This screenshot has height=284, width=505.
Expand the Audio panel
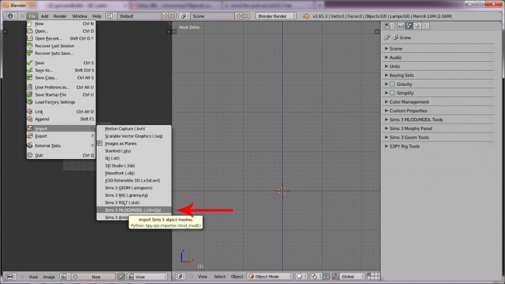tap(439, 57)
